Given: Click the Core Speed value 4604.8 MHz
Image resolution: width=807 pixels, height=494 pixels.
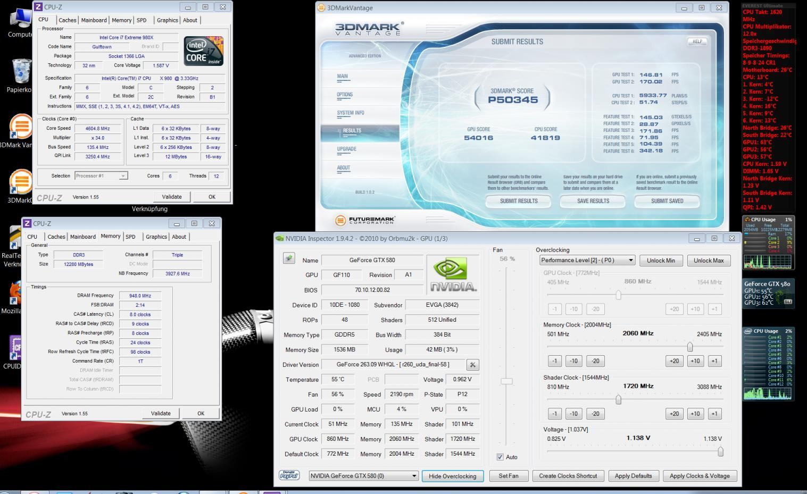Looking at the screenshot, I should pos(98,128).
